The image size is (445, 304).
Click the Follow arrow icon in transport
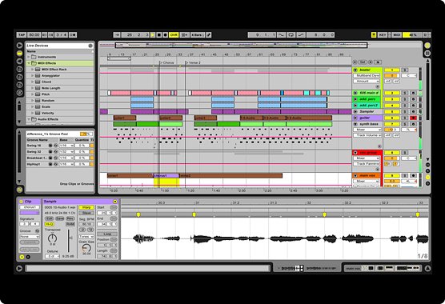click(117, 35)
